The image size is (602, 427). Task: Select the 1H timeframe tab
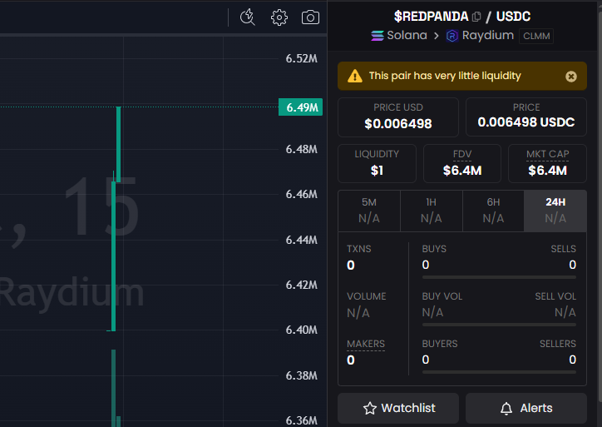point(432,211)
